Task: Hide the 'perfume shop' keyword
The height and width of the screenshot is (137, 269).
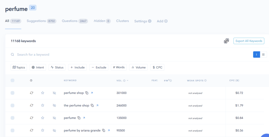Action: [x=54, y=93]
